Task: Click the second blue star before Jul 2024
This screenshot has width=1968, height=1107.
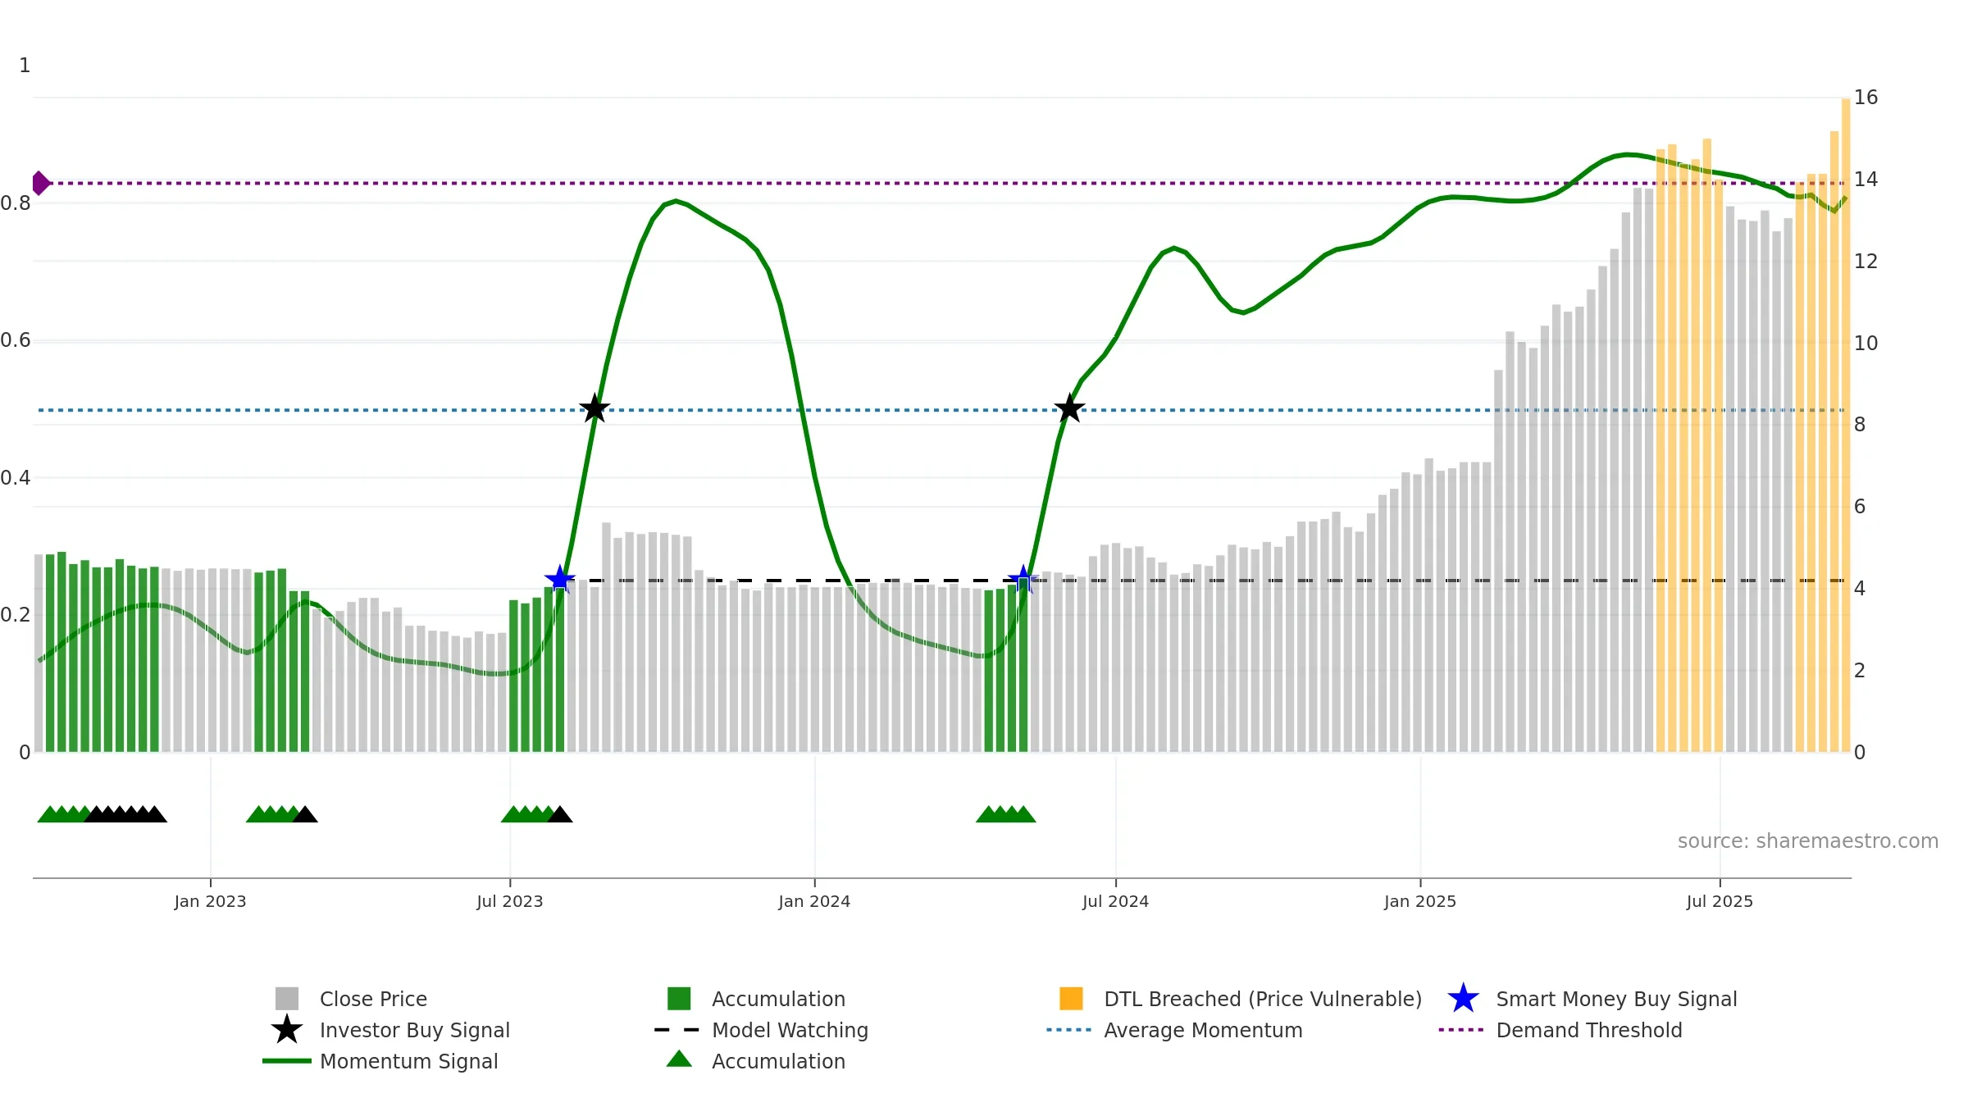Action: pos(1023,580)
